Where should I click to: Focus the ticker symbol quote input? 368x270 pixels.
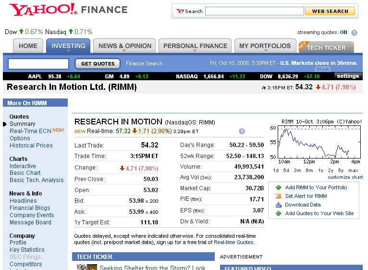(38, 63)
